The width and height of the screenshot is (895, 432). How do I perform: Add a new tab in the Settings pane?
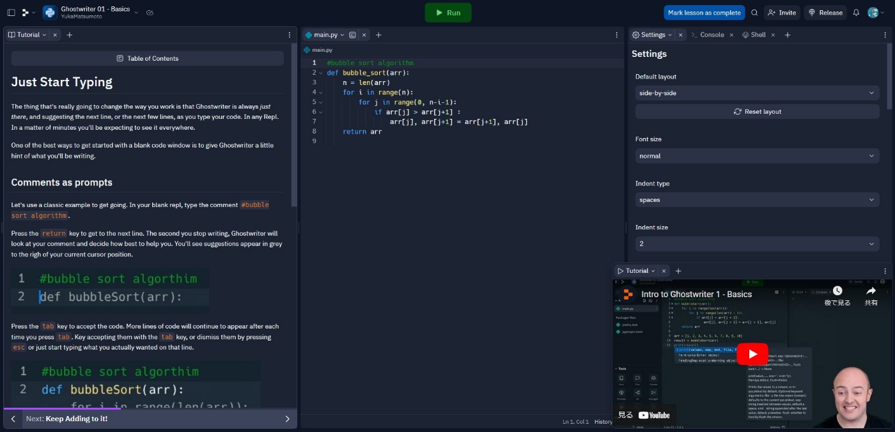(788, 35)
